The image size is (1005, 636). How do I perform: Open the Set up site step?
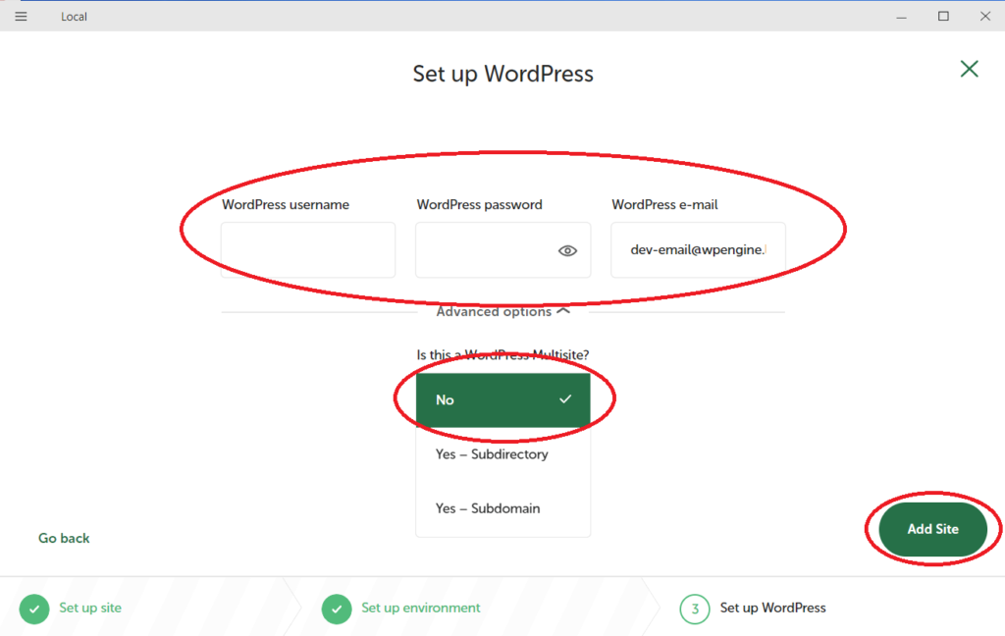coord(90,608)
